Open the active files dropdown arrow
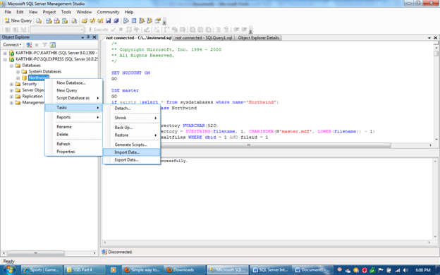440x275 pixels. [x=429, y=37]
